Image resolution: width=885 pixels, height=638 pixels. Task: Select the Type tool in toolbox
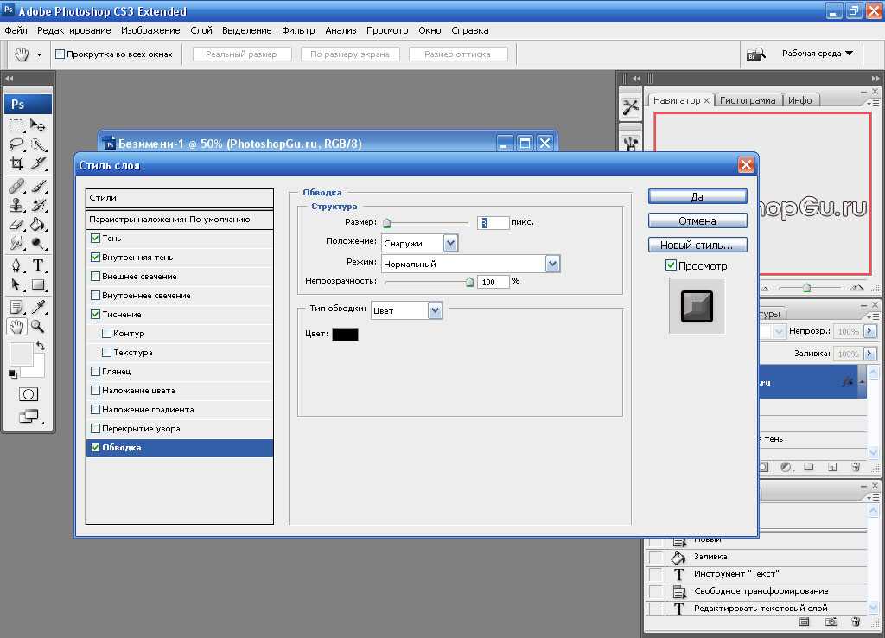point(38,265)
